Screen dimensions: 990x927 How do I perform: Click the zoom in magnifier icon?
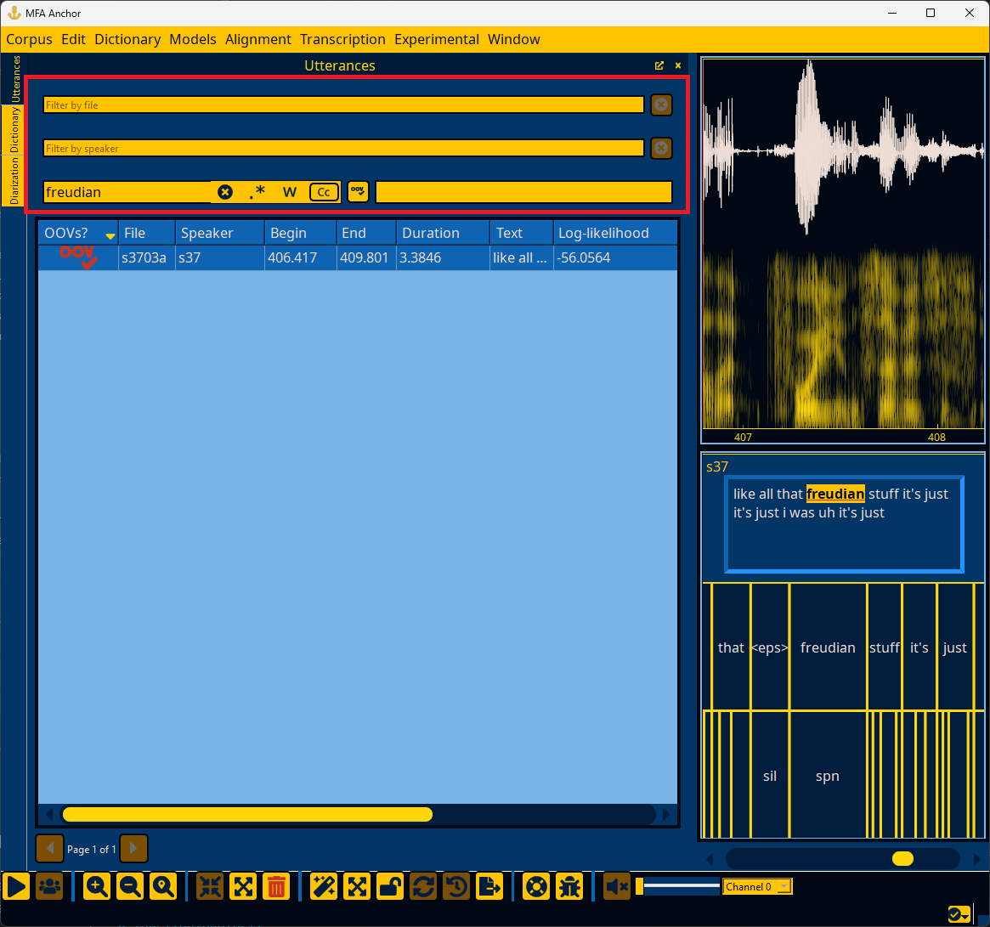[x=97, y=886]
